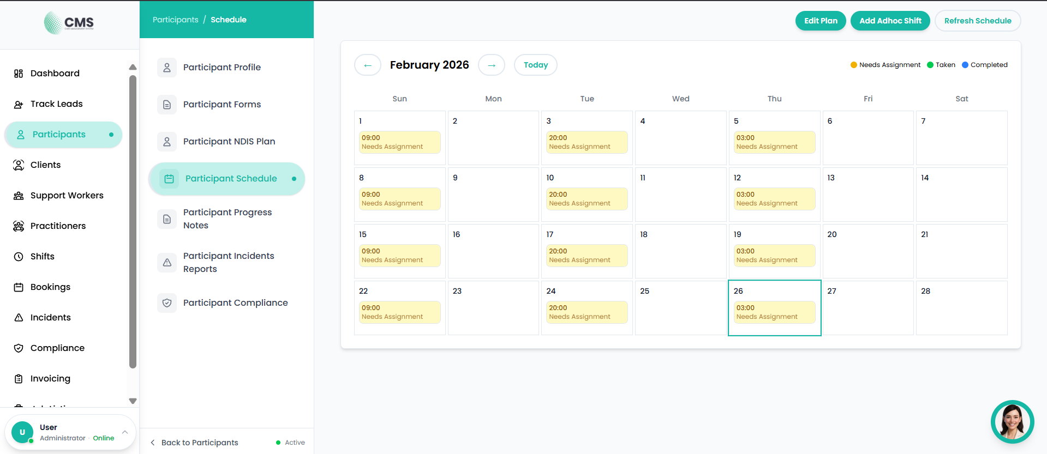The height and width of the screenshot is (454, 1047).
Task: Click the Practitioners icon
Action: point(19,226)
